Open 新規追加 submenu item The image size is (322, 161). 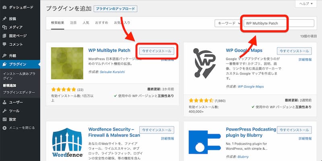click(x=9, y=85)
